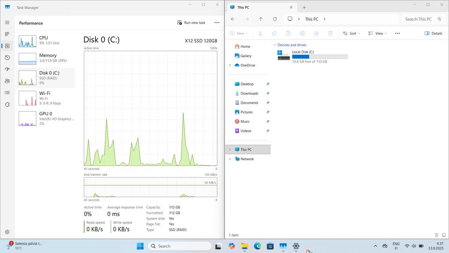Screen dimensions: 449x253
Task: Open new tab in File Explorer
Action: pyautogui.click(x=304, y=7)
